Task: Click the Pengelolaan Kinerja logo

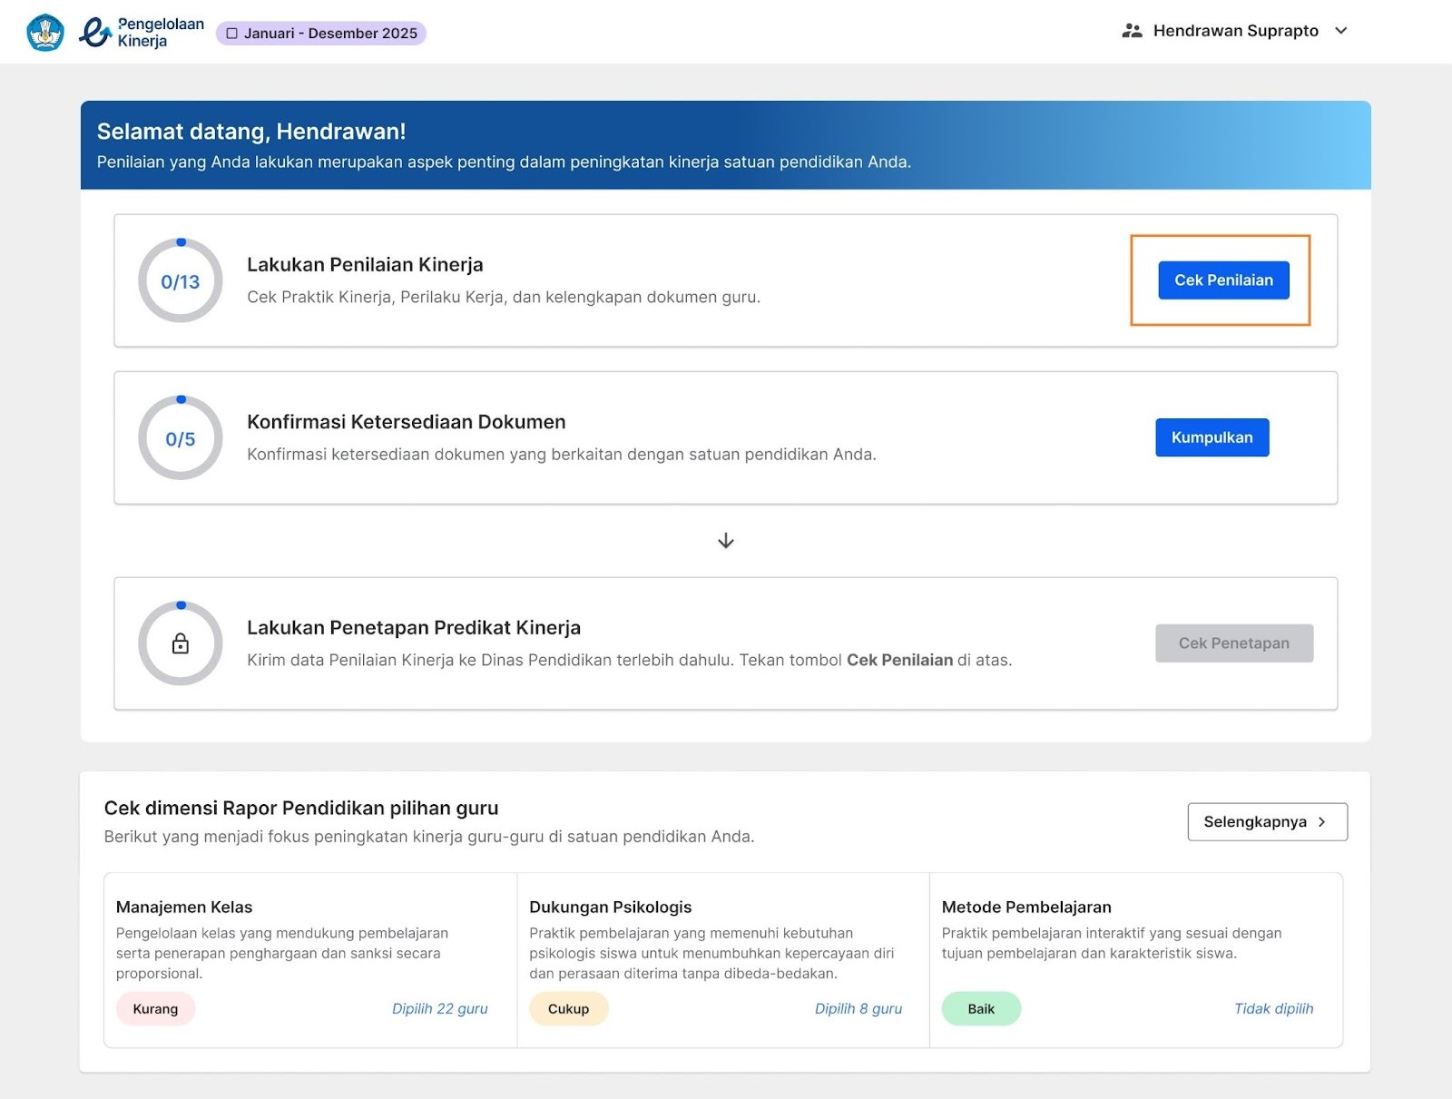Action: tap(142, 33)
